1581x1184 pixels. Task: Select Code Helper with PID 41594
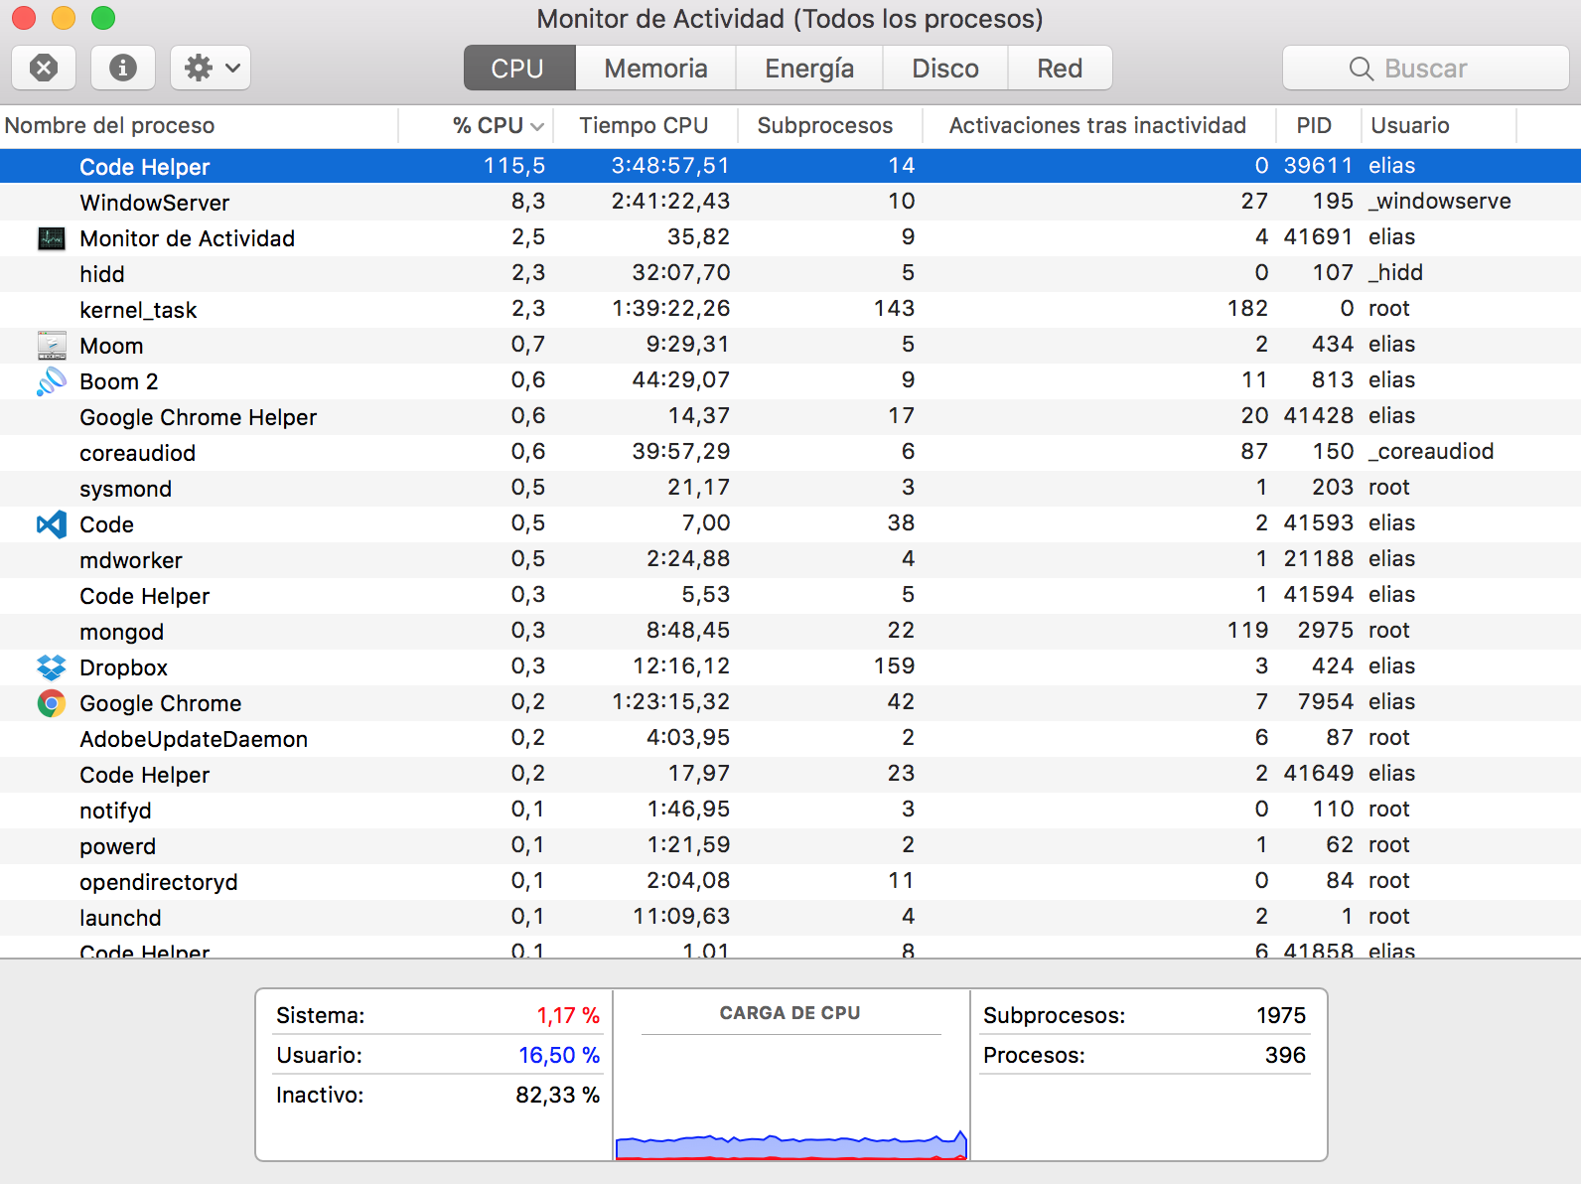(x=790, y=595)
